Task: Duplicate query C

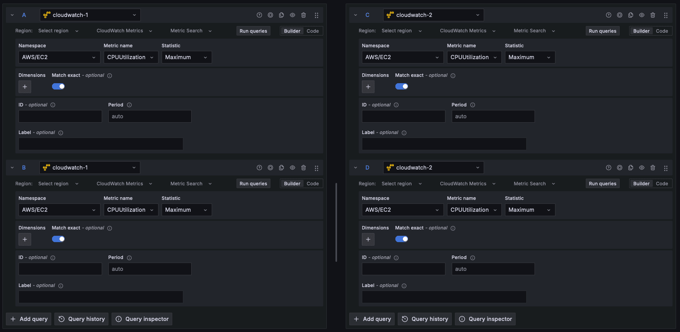Action: [x=631, y=15]
